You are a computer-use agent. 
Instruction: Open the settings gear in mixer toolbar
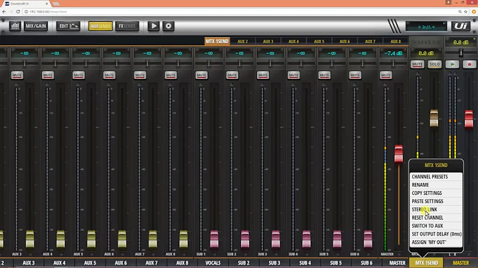(x=168, y=26)
